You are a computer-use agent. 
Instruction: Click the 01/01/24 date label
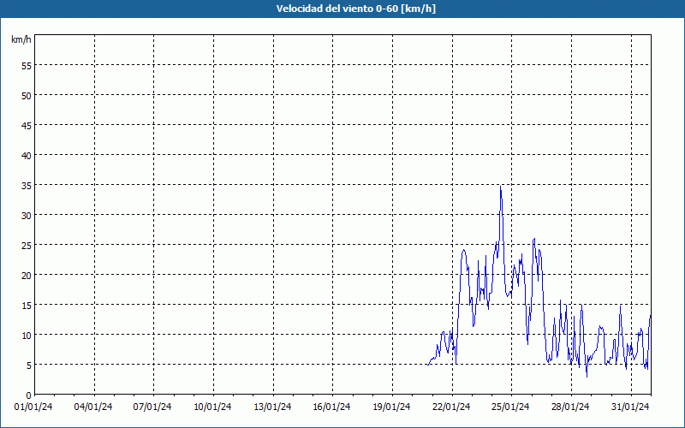click(x=33, y=407)
